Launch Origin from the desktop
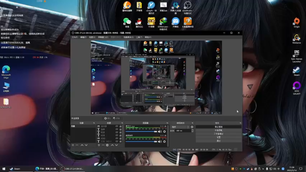Viewport: 306px width, 172px height. (297, 23)
